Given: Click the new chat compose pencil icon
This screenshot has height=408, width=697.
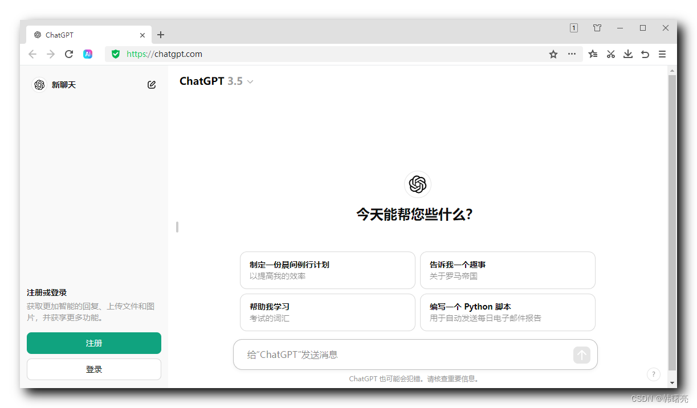Looking at the screenshot, I should tap(152, 85).
